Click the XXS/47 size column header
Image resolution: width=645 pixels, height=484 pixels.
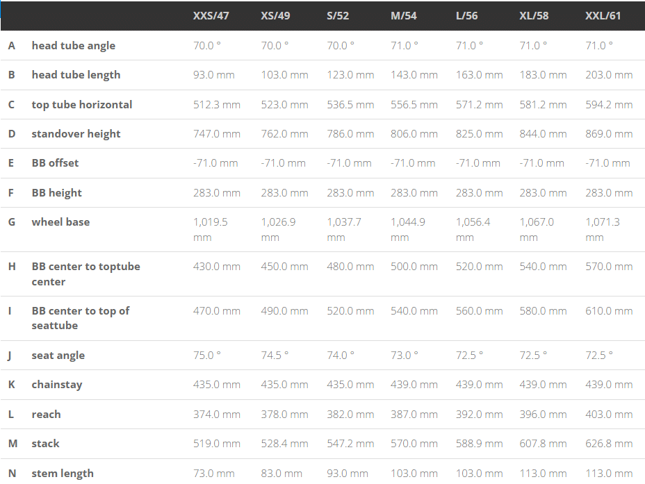click(x=211, y=16)
